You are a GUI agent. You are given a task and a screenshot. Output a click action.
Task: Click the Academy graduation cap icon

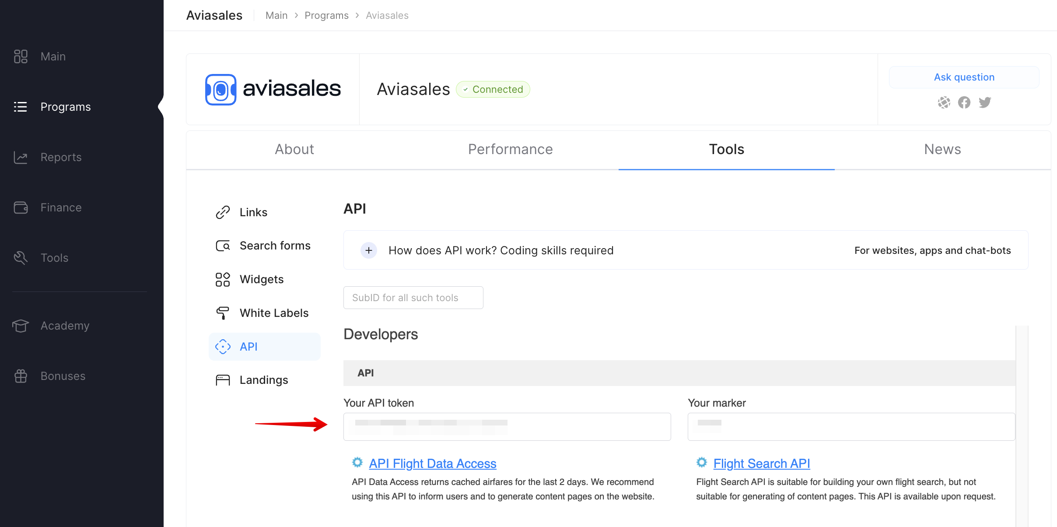tap(21, 326)
